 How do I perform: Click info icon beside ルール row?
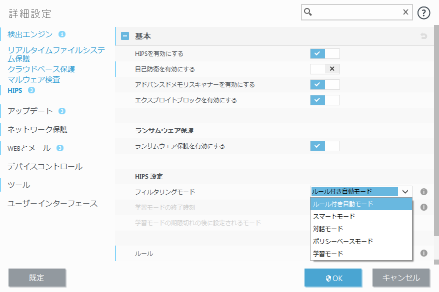tap(423, 253)
